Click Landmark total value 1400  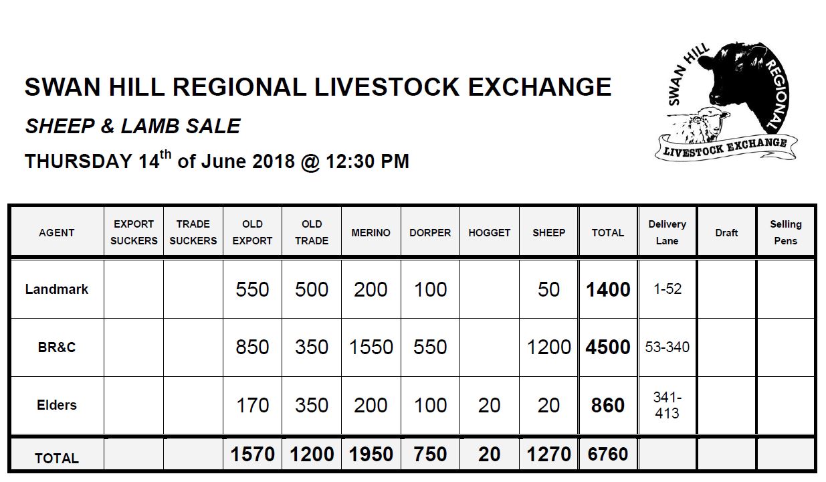pos(608,290)
